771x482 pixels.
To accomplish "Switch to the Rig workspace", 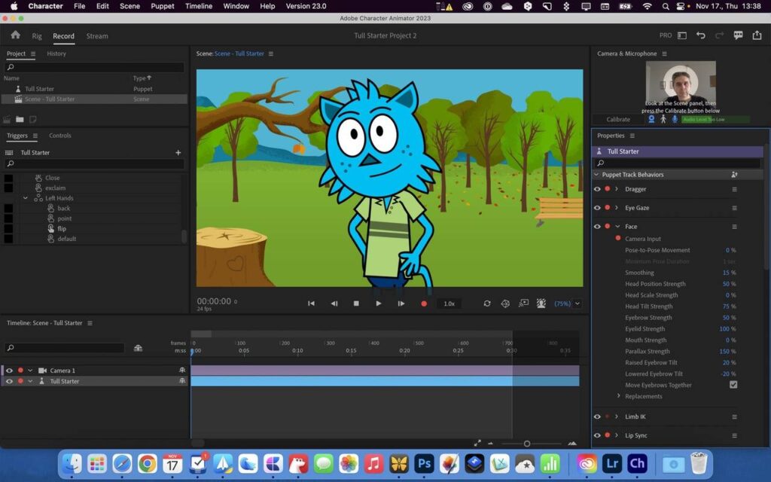I will click(x=37, y=36).
